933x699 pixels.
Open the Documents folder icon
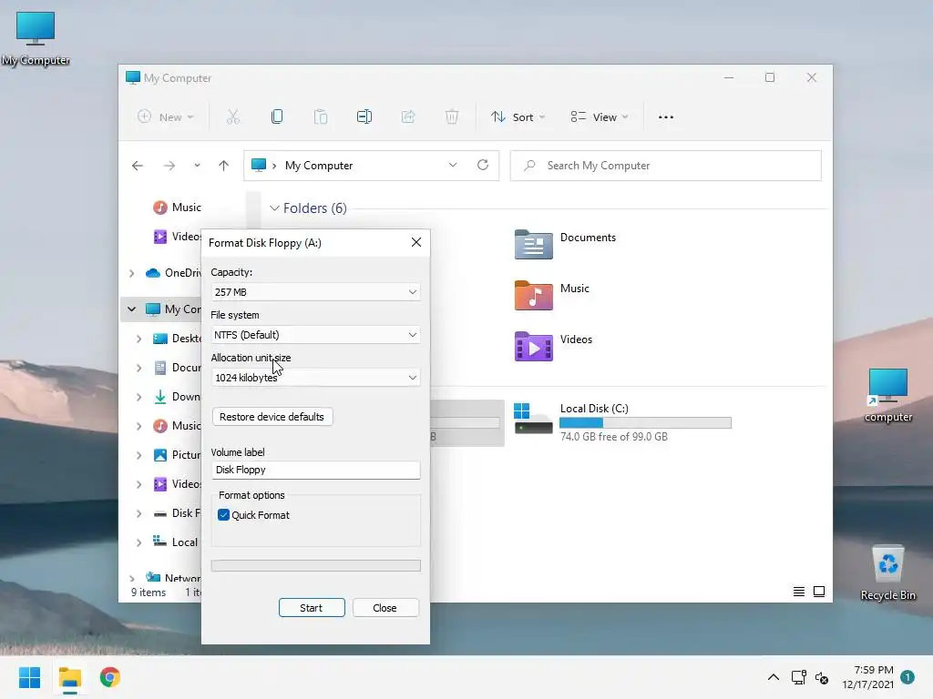(x=533, y=244)
